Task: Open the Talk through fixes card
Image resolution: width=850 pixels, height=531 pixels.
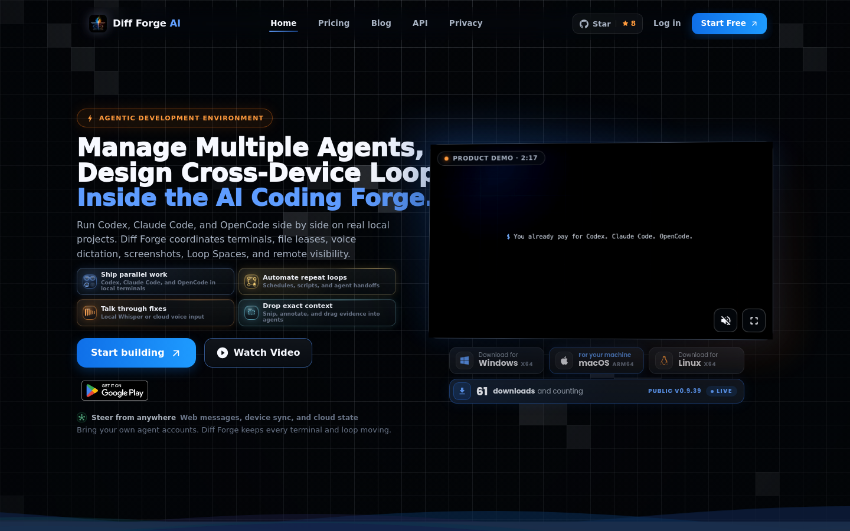Action: [155, 313]
